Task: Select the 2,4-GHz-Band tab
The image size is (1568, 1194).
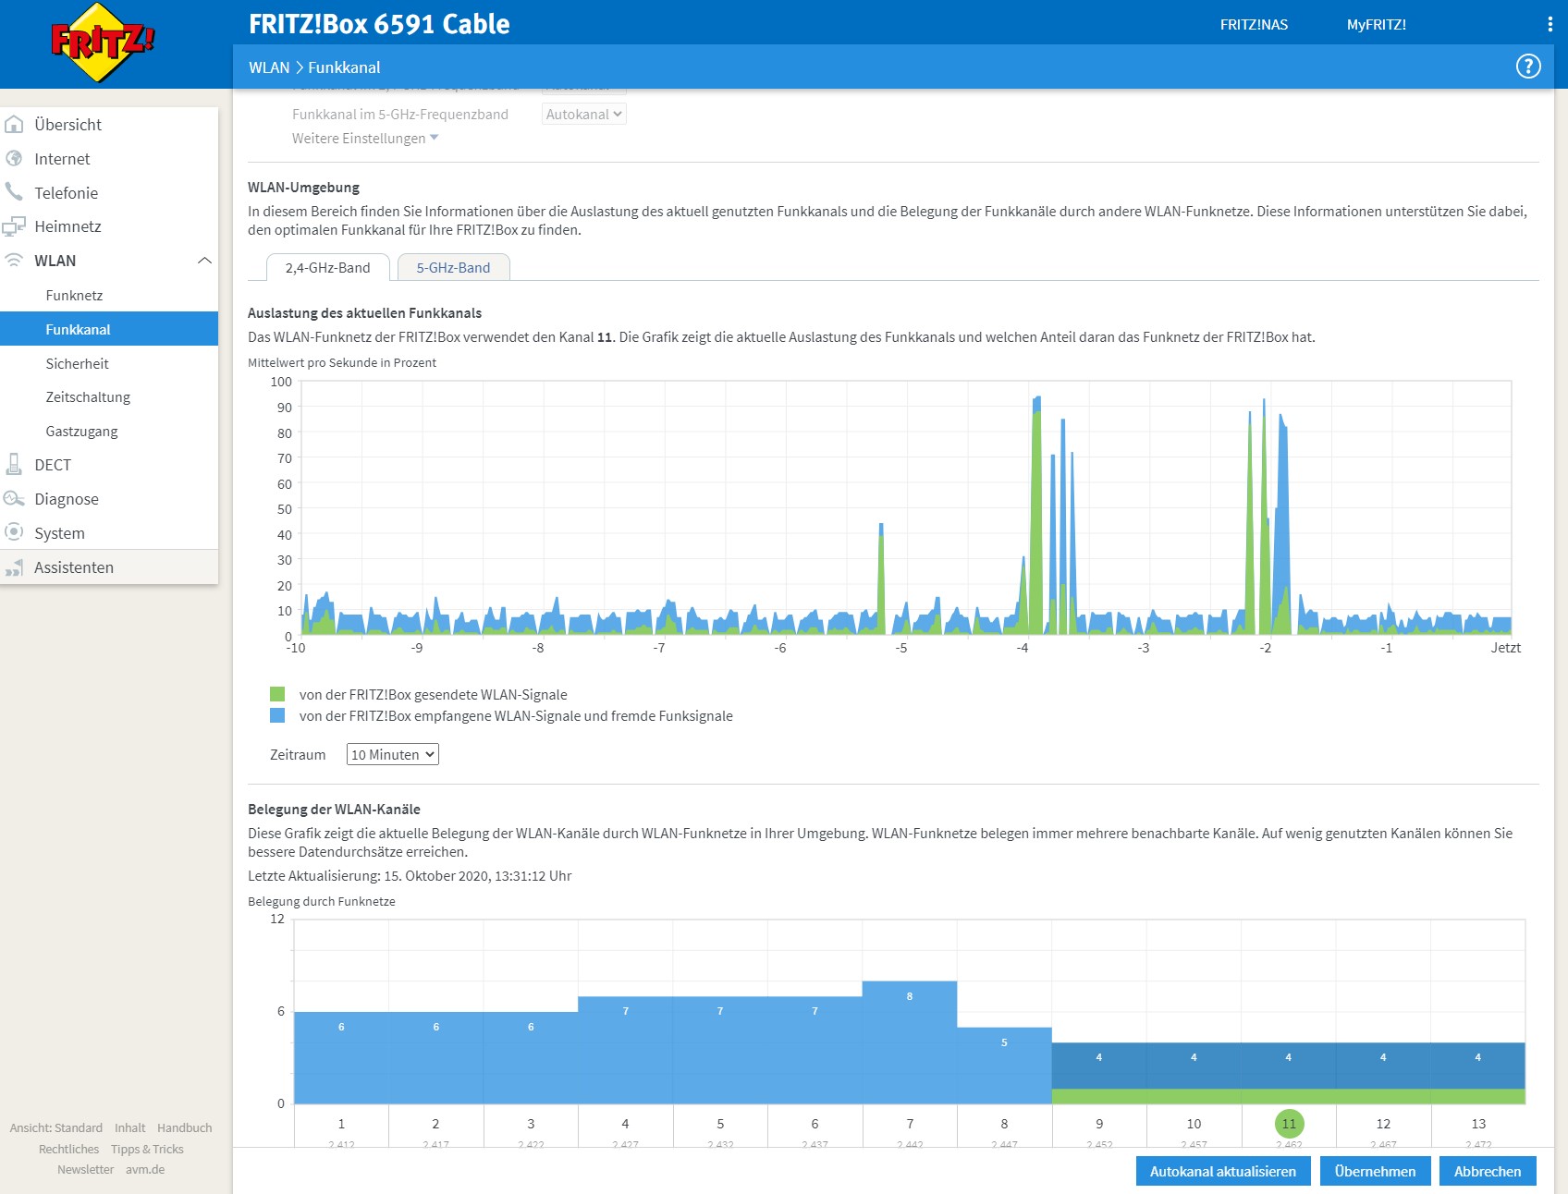Action: [327, 268]
